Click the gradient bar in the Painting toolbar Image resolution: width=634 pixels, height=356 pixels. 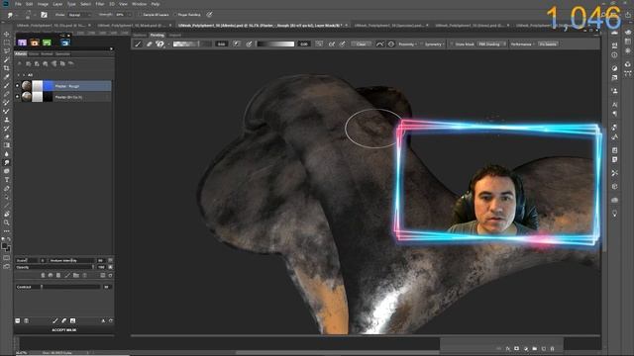275,44
